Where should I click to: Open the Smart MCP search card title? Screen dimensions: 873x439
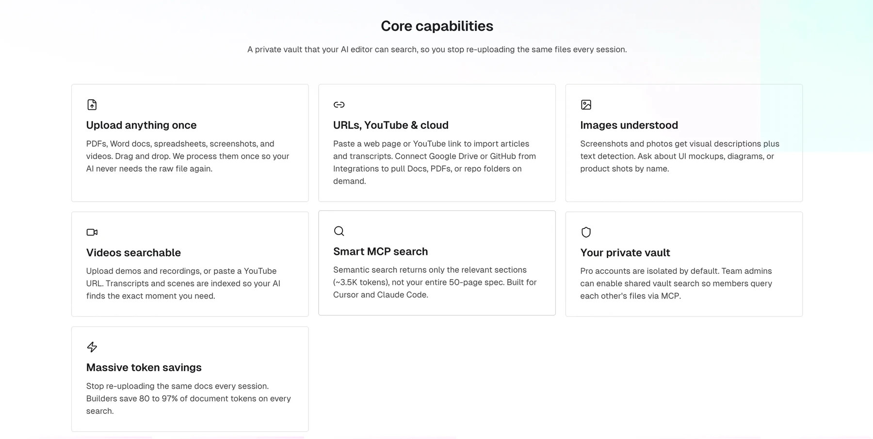(x=380, y=251)
